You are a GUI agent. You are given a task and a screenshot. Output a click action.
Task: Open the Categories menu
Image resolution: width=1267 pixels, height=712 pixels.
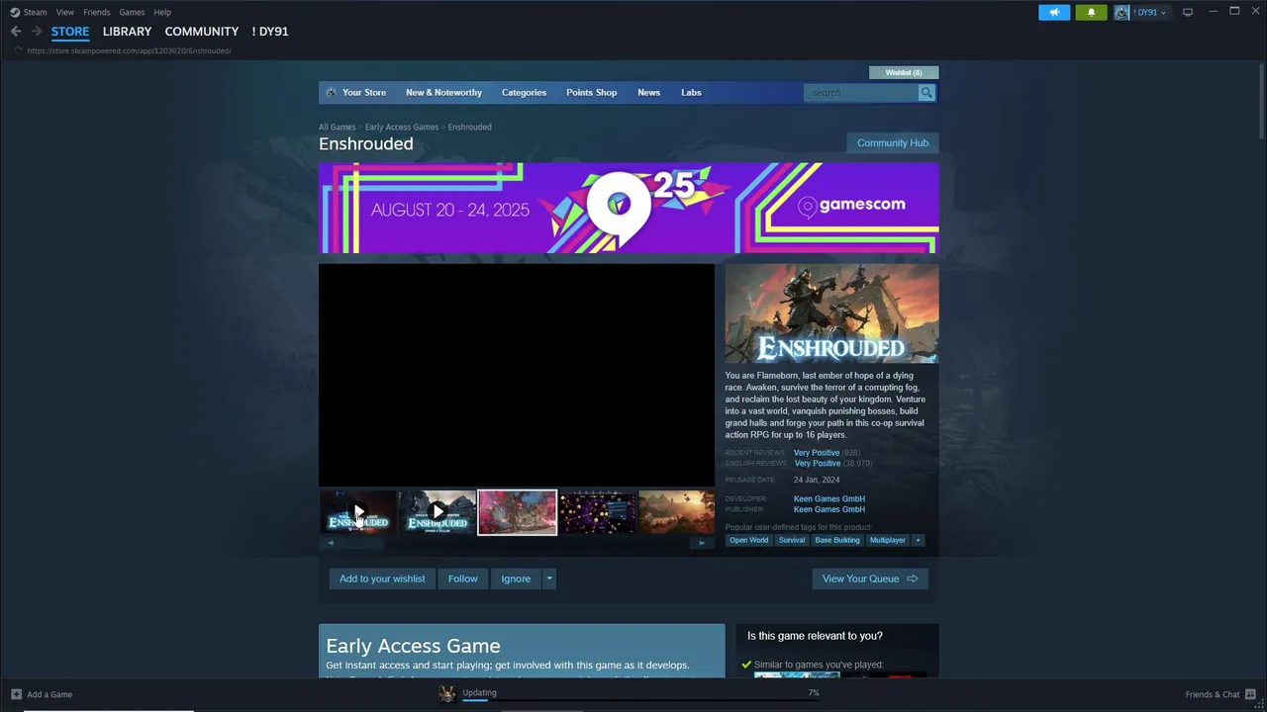(x=524, y=93)
